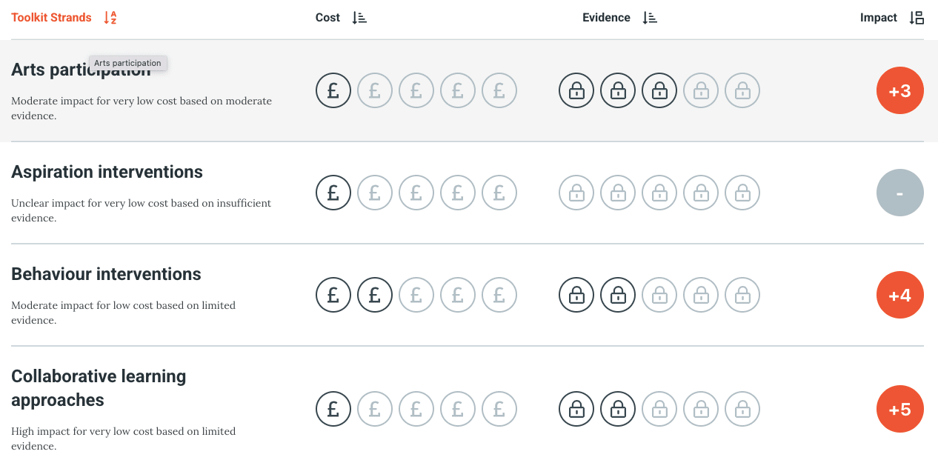
Task: Click second pound icon in Behaviour interventions row
Action: tap(375, 295)
